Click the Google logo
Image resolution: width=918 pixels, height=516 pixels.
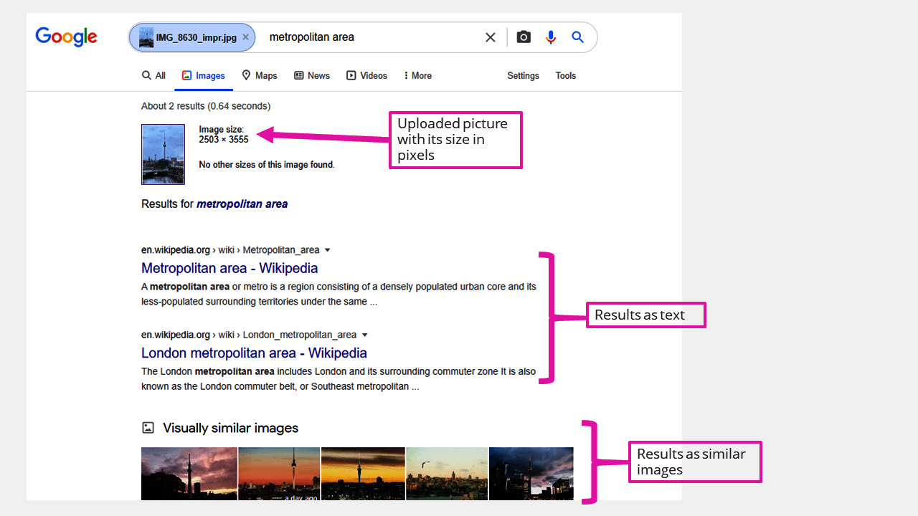tap(66, 37)
